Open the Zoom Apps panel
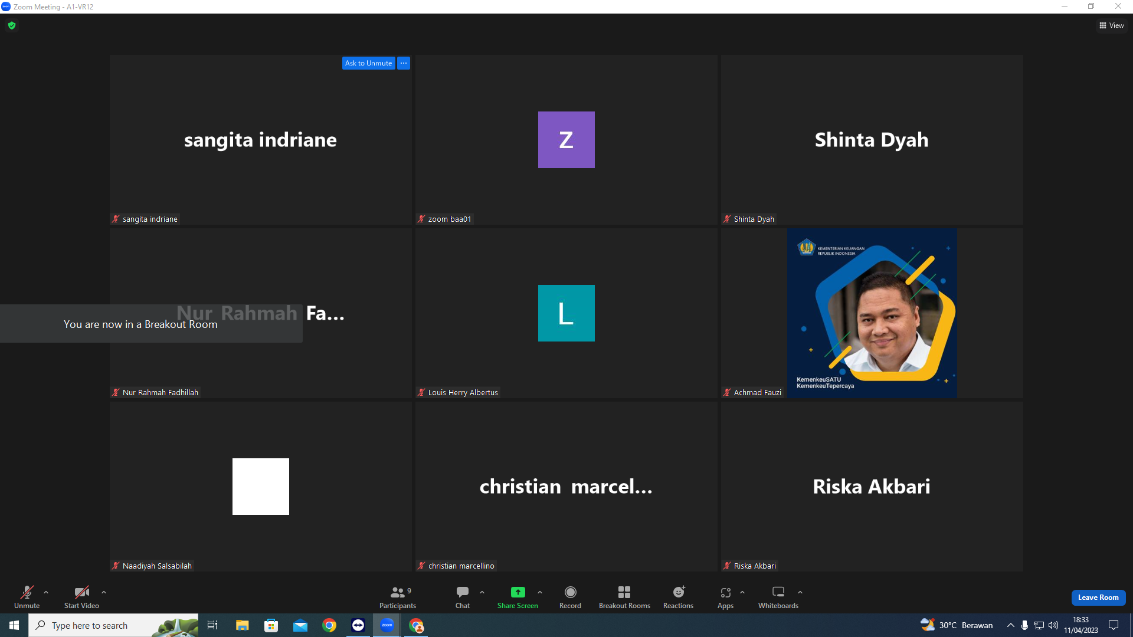Image resolution: width=1133 pixels, height=637 pixels. [x=725, y=597]
